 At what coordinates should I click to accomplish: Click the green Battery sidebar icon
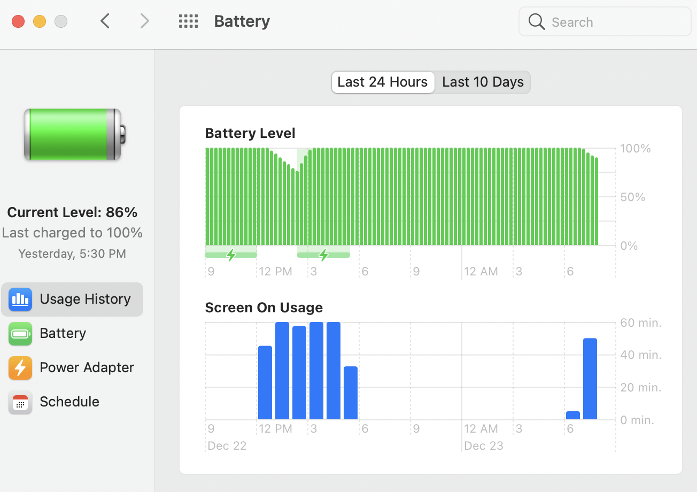(20, 333)
